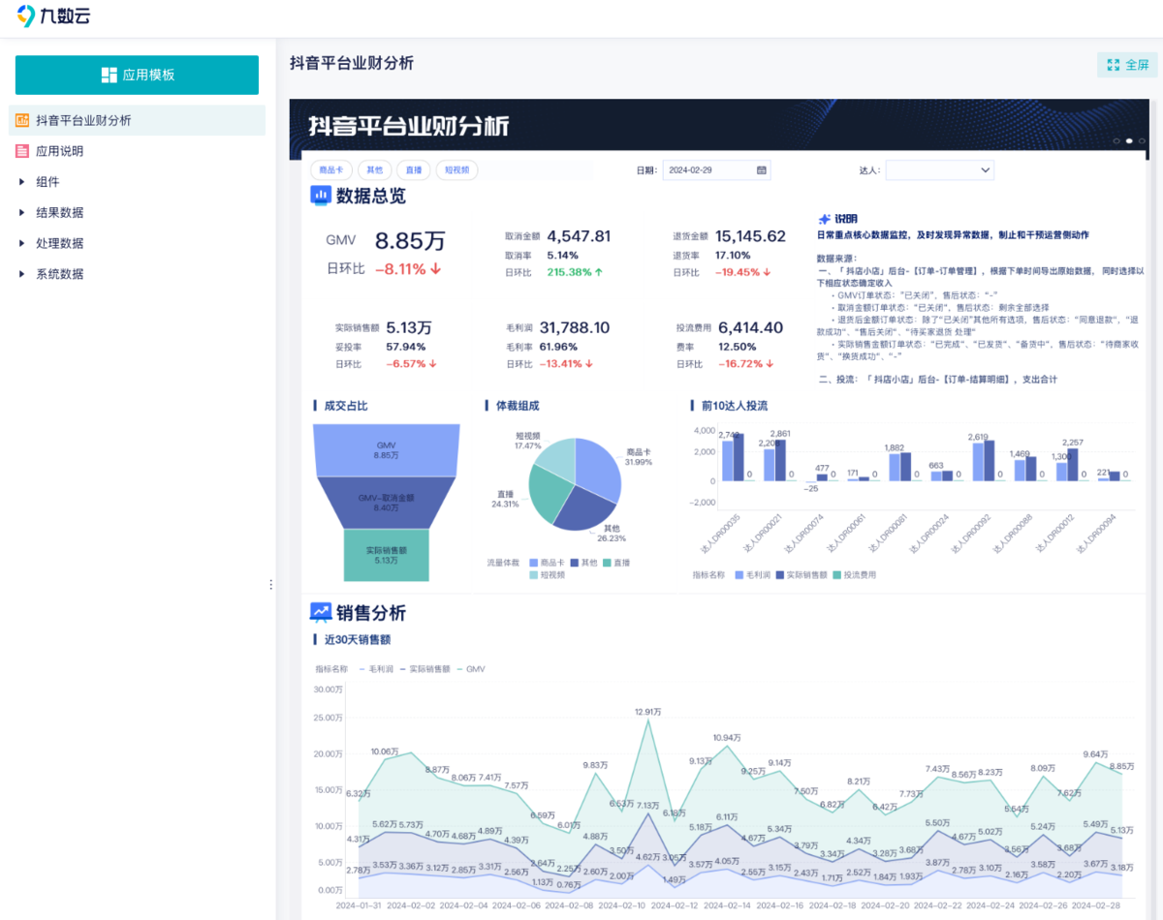Toggle the 直播 filter chip
Image resolution: width=1163 pixels, height=920 pixels.
coord(414,170)
